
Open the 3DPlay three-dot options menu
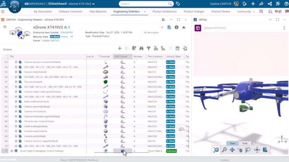pos(284,28)
